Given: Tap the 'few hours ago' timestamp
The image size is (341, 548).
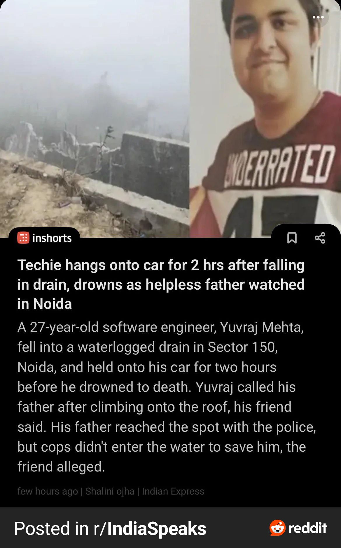Looking at the screenshot, I should pos(48,491).
